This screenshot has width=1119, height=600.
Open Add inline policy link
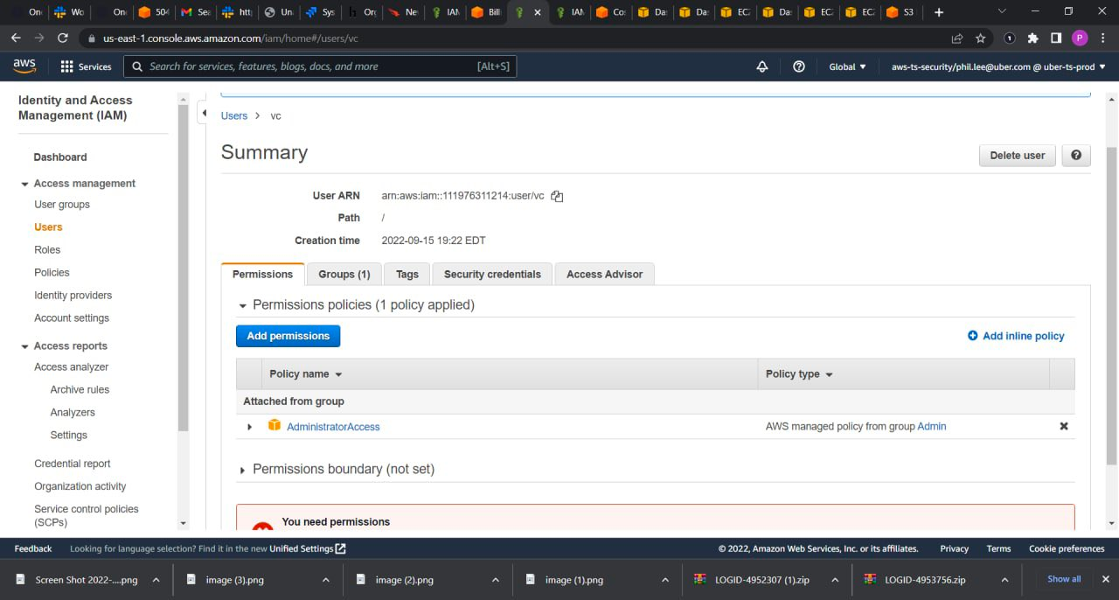click(x=1016, y=335)
